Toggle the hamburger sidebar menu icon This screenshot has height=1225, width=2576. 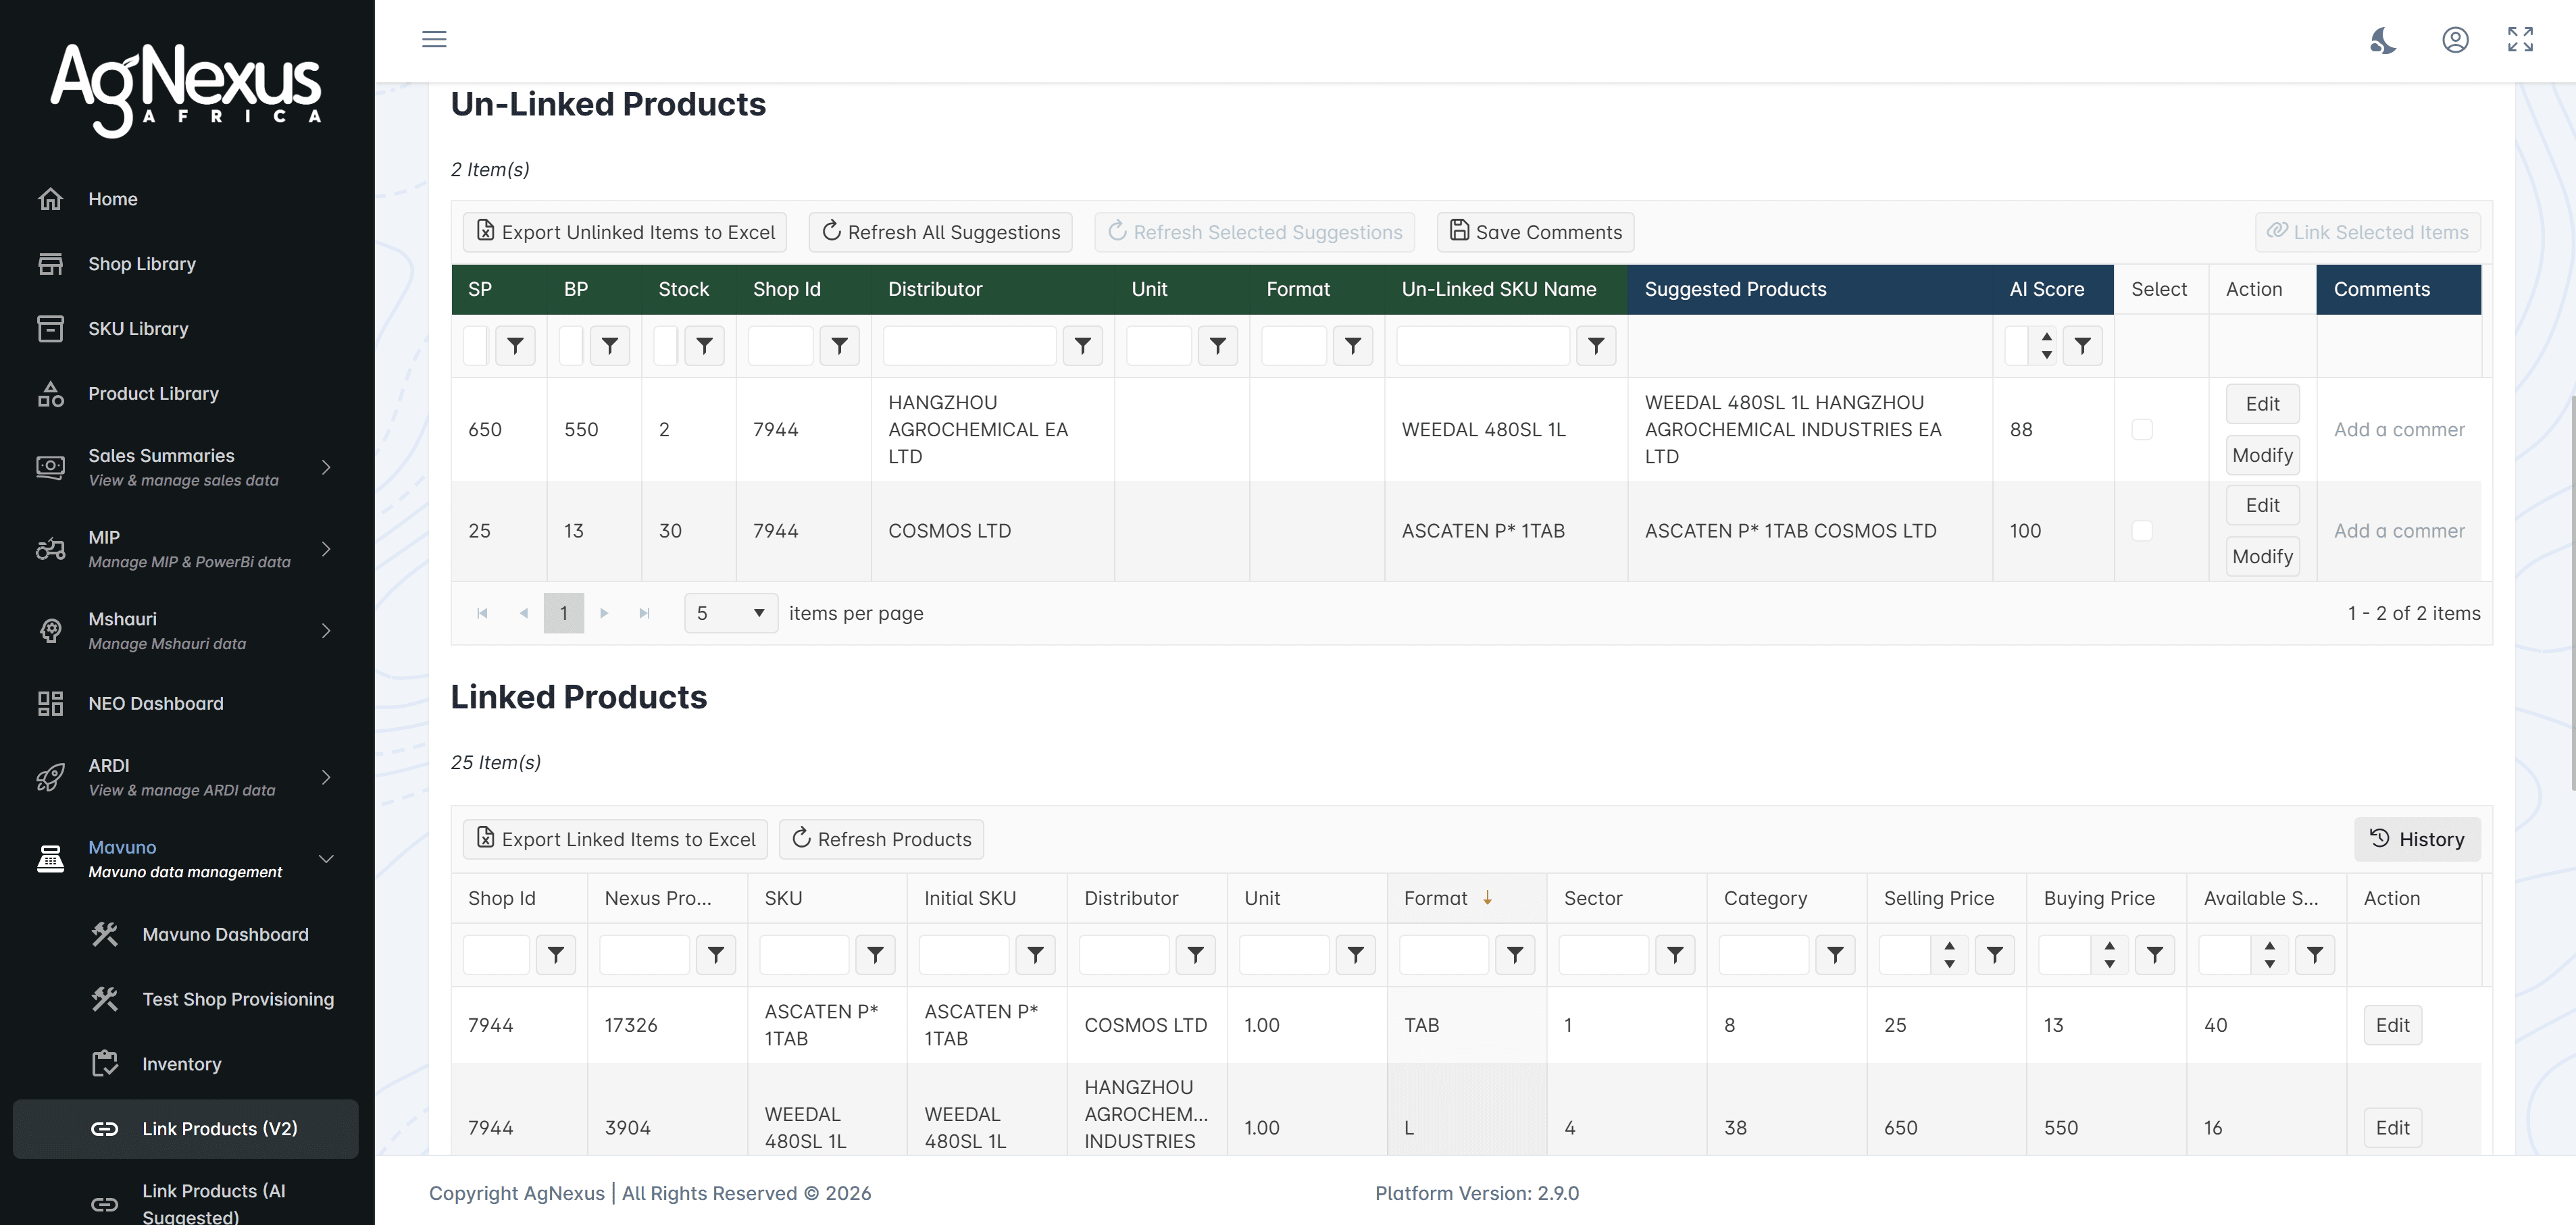pyautogui.click(x=434, y=39)
